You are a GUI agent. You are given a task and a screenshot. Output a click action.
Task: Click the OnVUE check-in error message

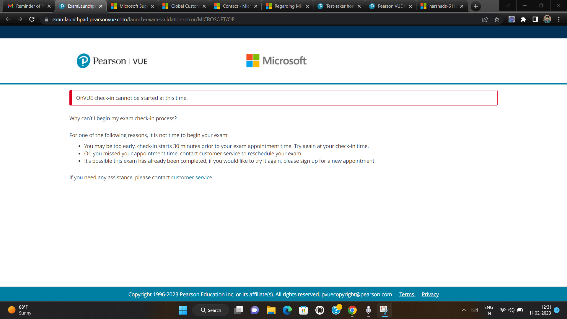[283, 98]
